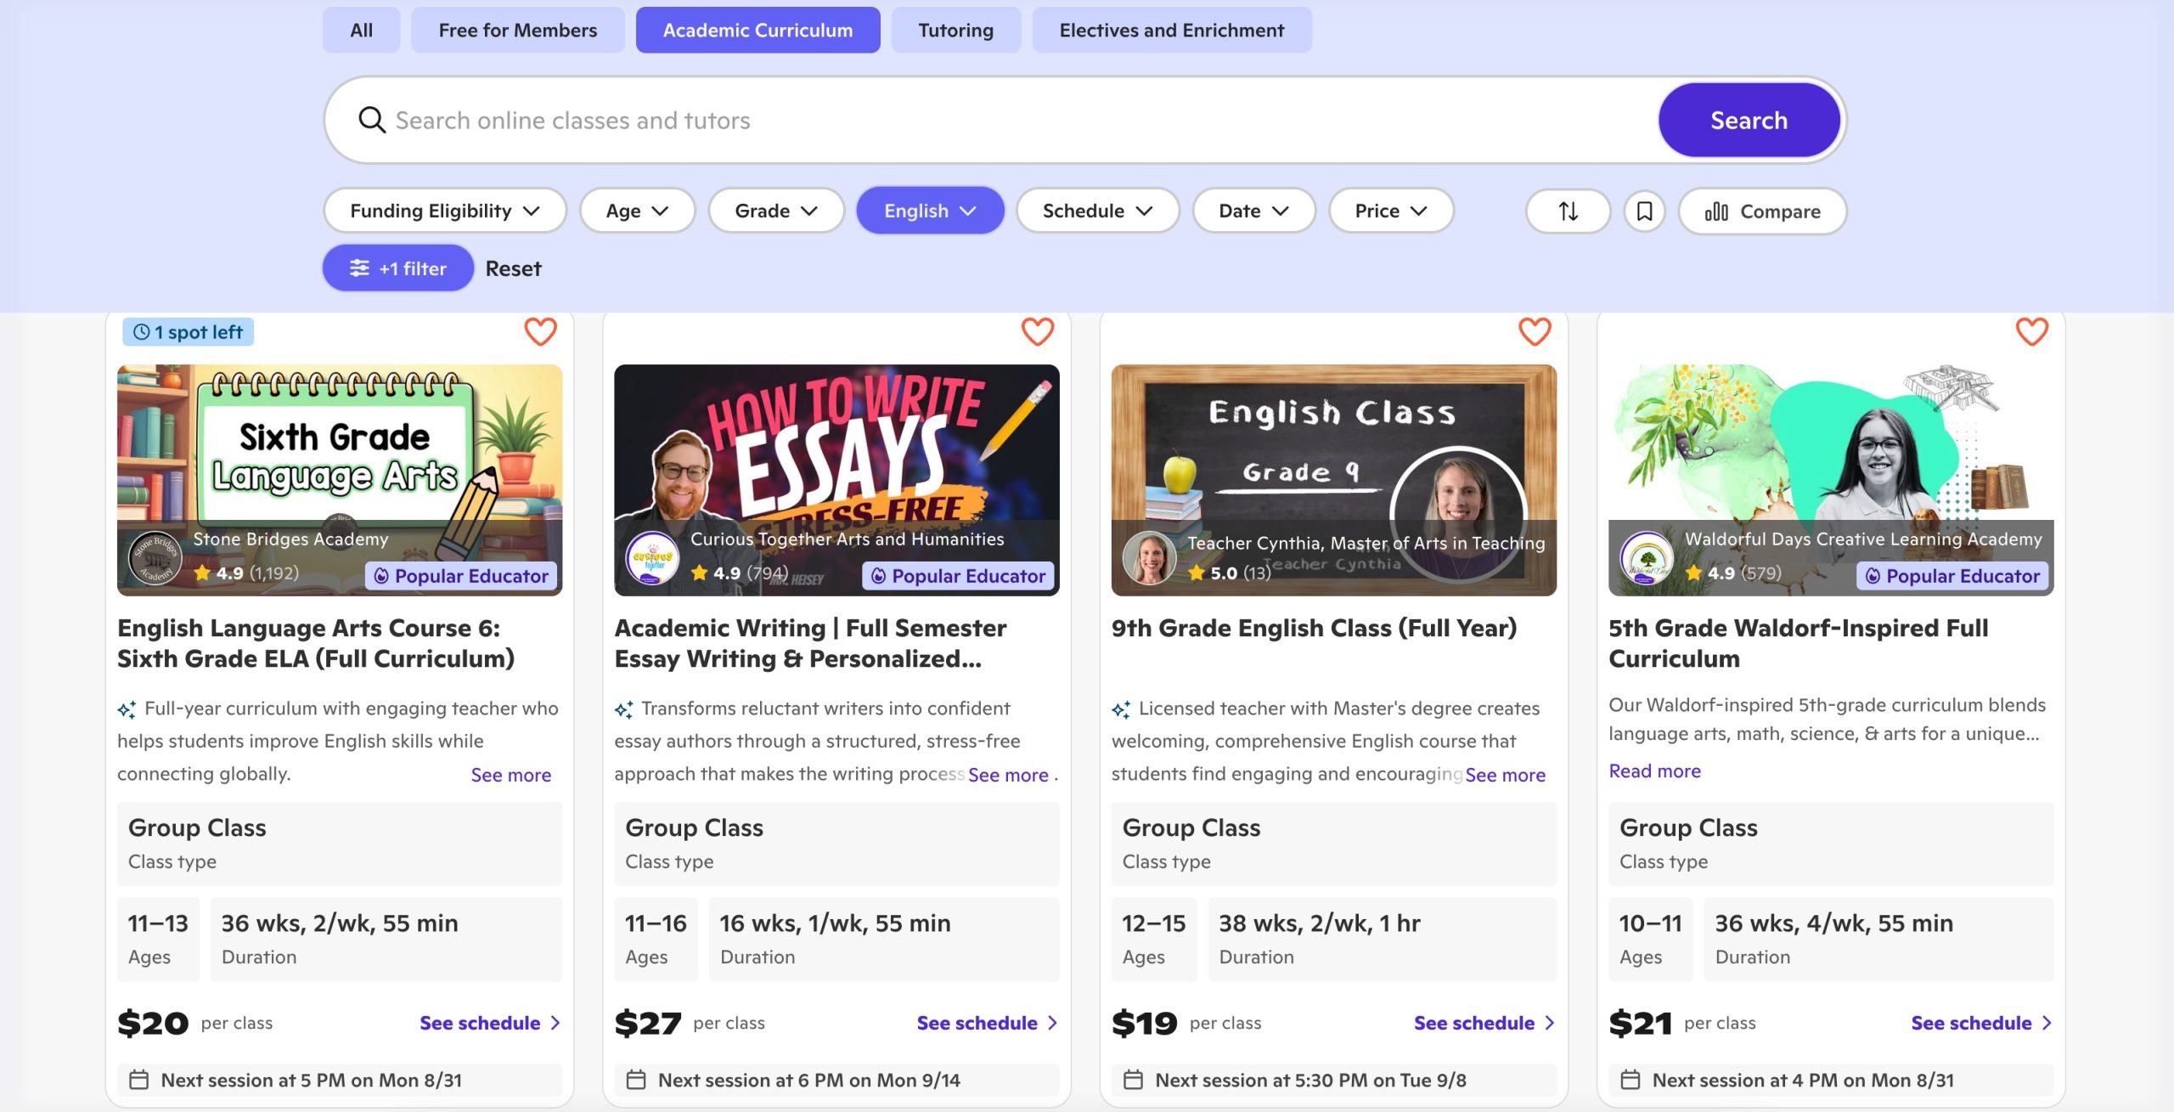The image size is (2174, 1112).
Task: Expand See more on 9th Grade English description
Action: coord(1505,775)
